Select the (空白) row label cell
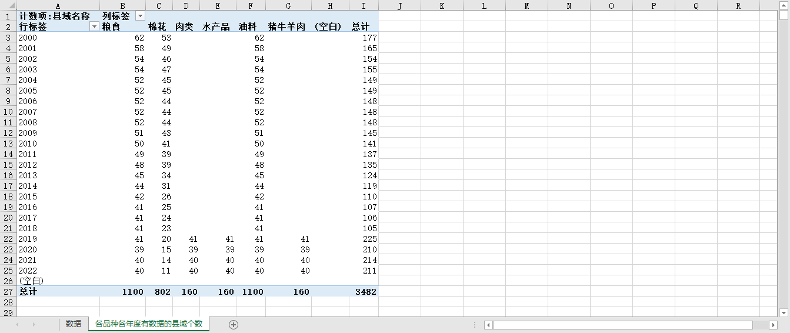 coord(58,281)
